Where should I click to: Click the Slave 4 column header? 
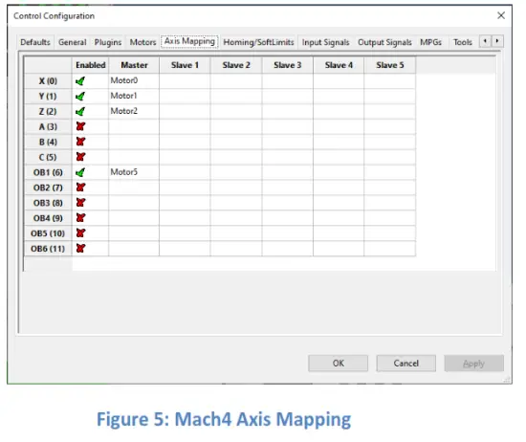339,65
